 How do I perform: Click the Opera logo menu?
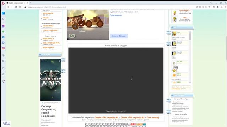(3, 3)
